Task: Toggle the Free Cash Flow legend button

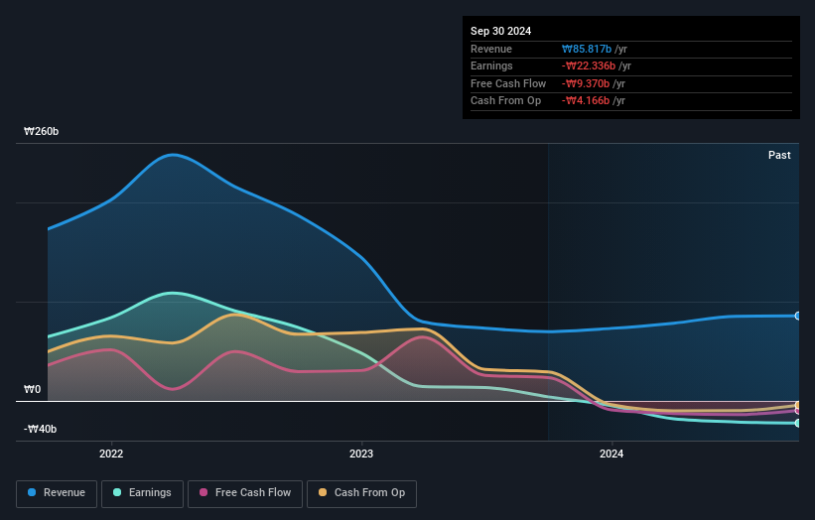Action: pyautogui.click(x=245, y=493)
